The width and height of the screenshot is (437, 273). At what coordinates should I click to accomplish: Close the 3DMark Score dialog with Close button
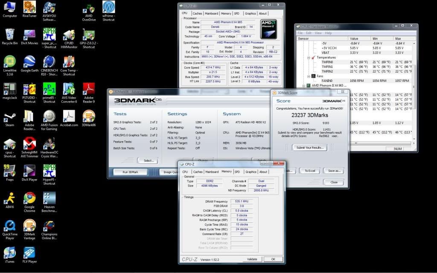(x=334, y=182)
